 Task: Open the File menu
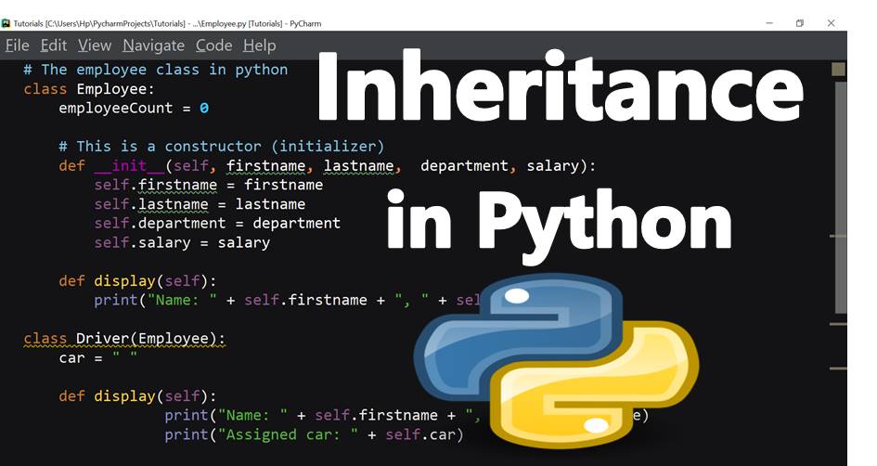pyautogui.click(x=18, y=45)
